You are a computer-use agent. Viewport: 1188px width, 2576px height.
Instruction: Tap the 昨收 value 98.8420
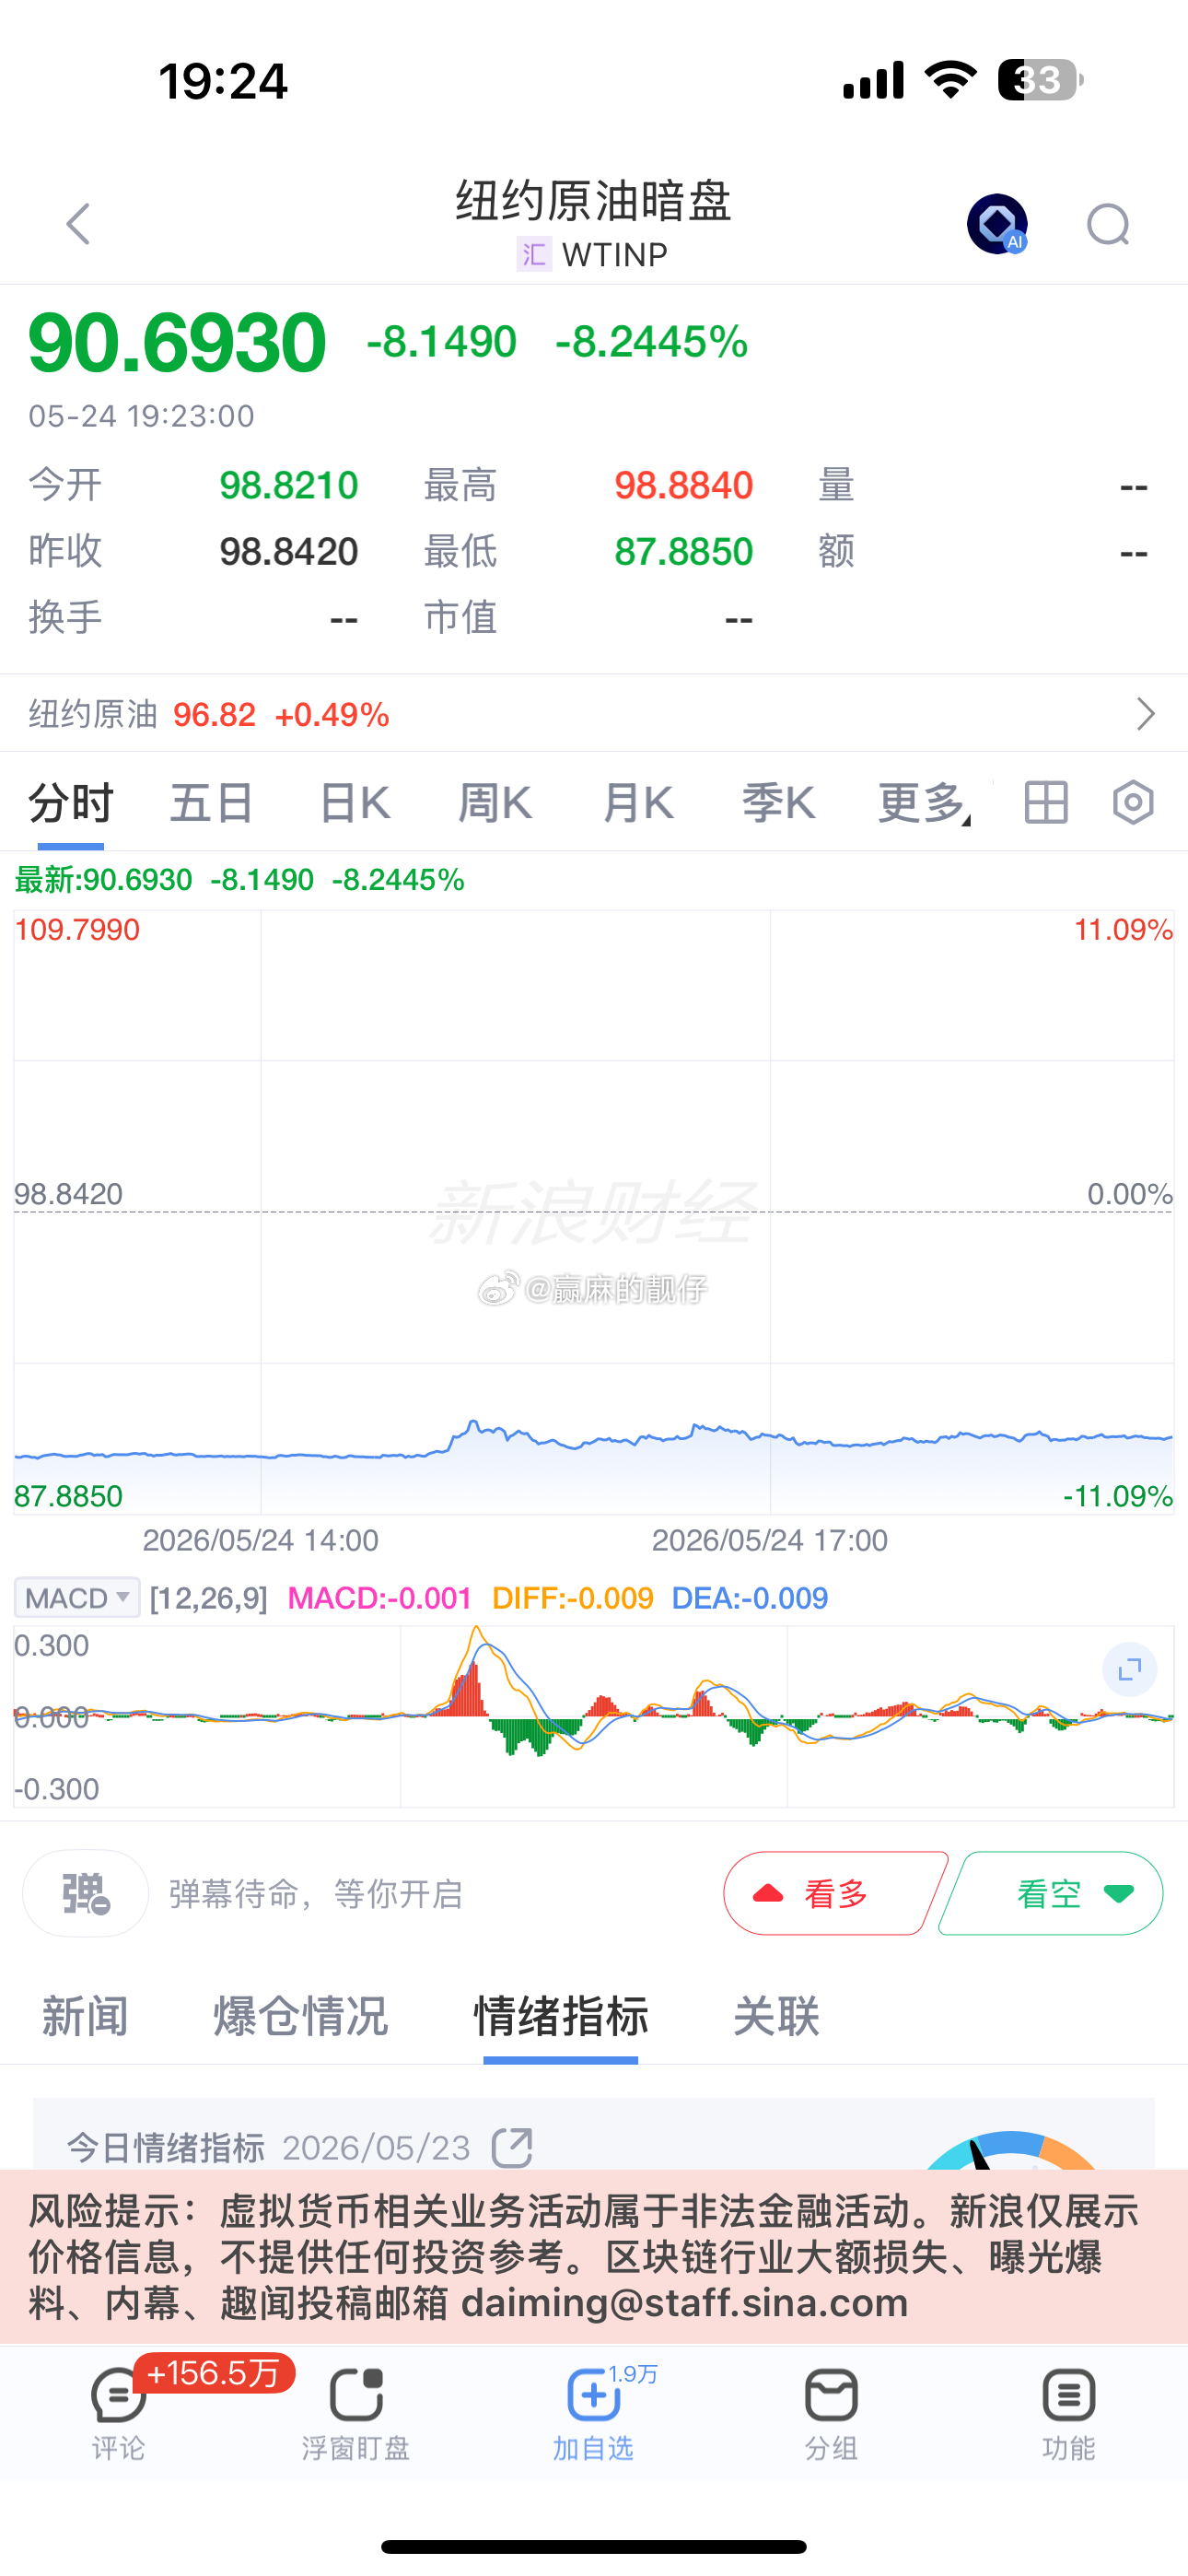(x=289, y=551)
